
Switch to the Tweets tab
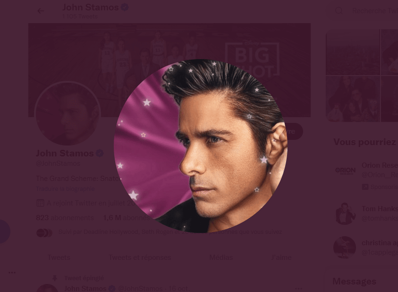(x=59, y=258)
